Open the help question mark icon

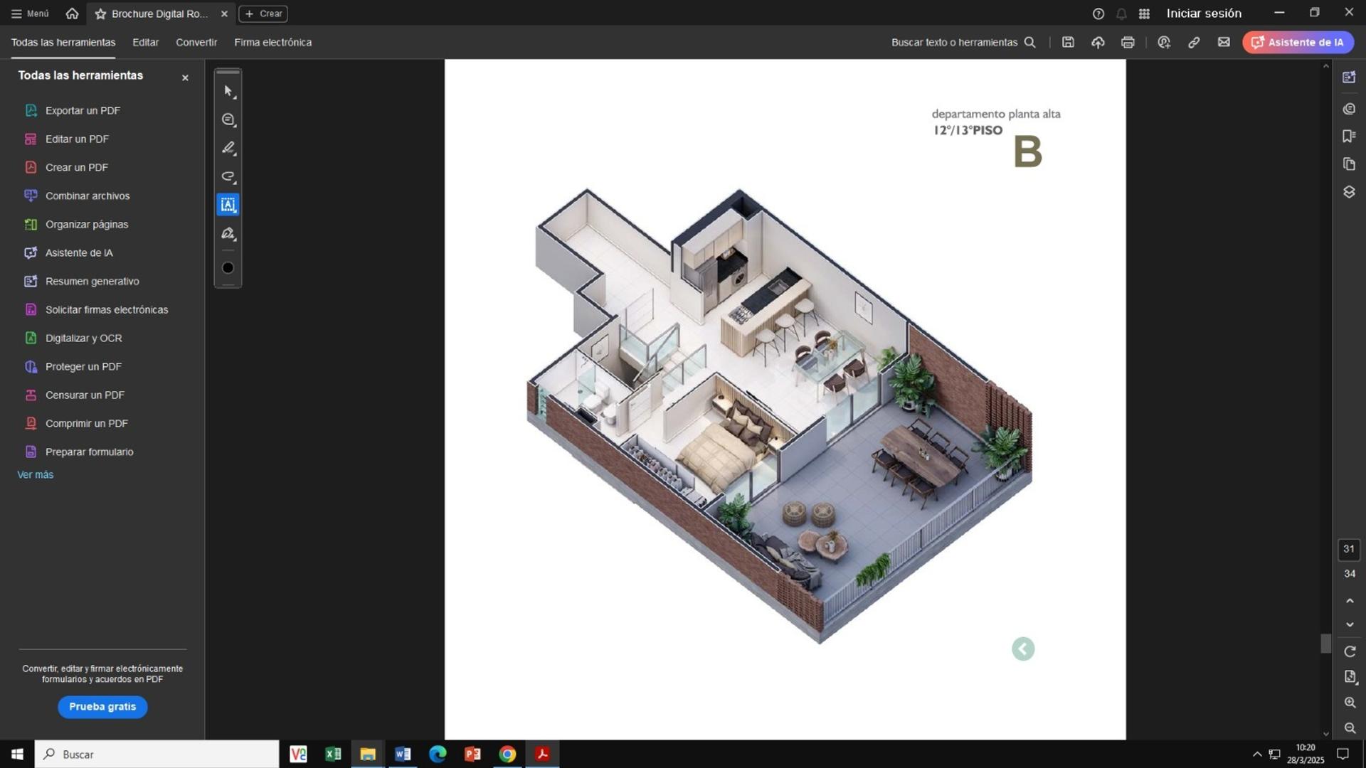(x=1098, y=14)
